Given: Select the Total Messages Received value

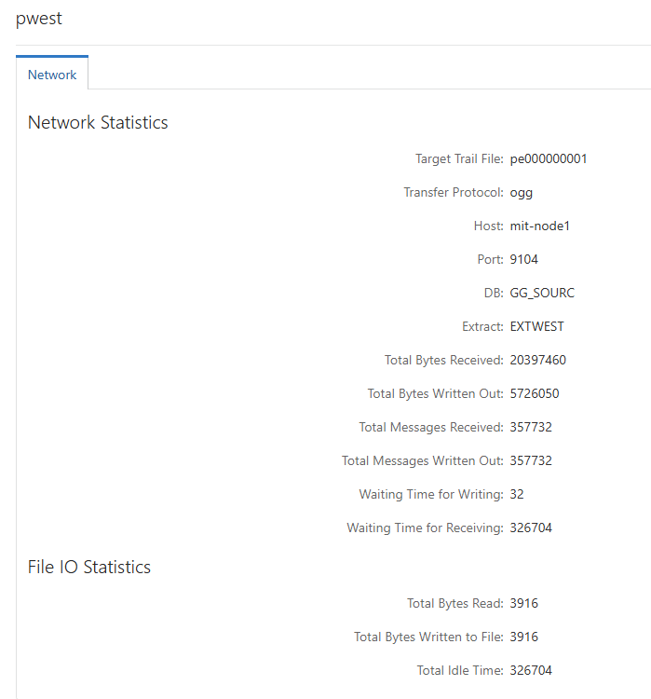Looking at the screenshot, I should (x=531, y=427).
